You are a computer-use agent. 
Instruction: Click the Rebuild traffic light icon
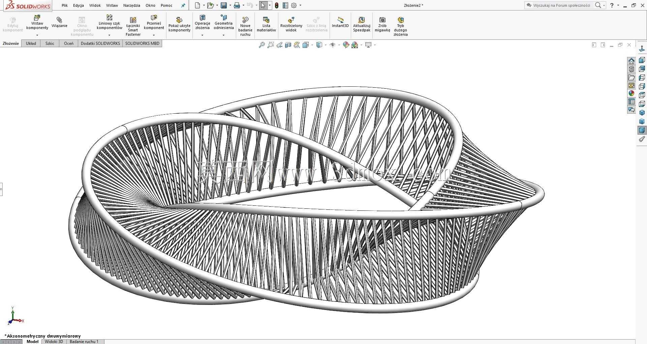pyautogui.click(x=277, y=5)
